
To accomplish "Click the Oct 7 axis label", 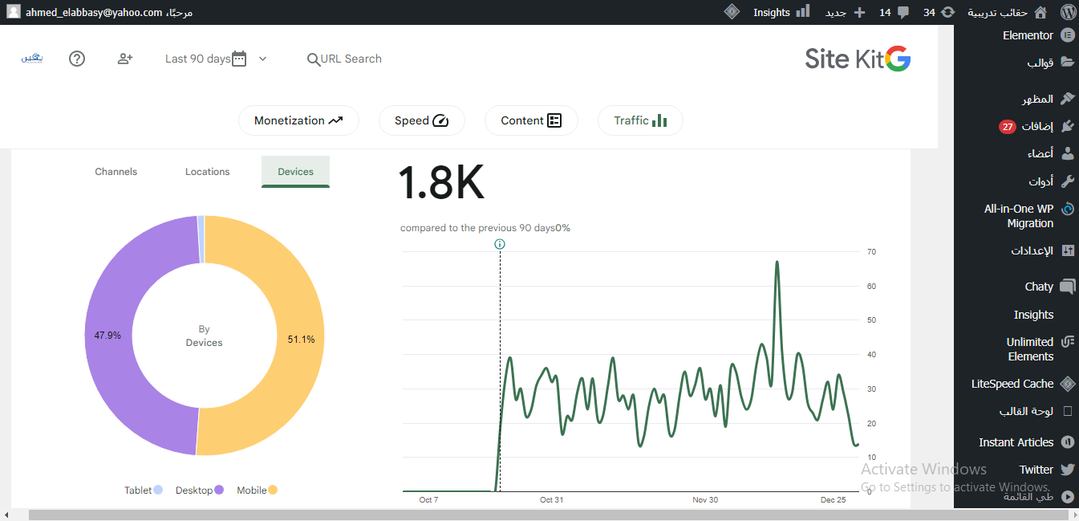I will pos(429,500).
